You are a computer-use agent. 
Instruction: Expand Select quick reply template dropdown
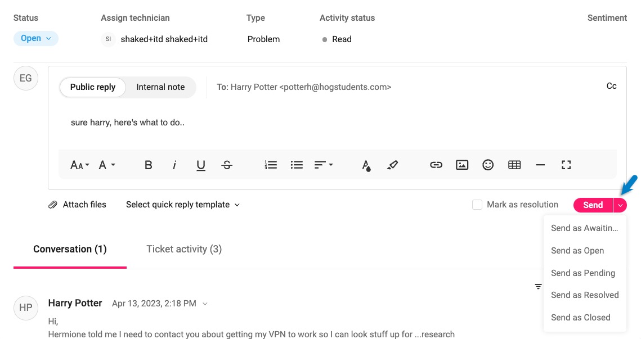click(x=183, y=205)
